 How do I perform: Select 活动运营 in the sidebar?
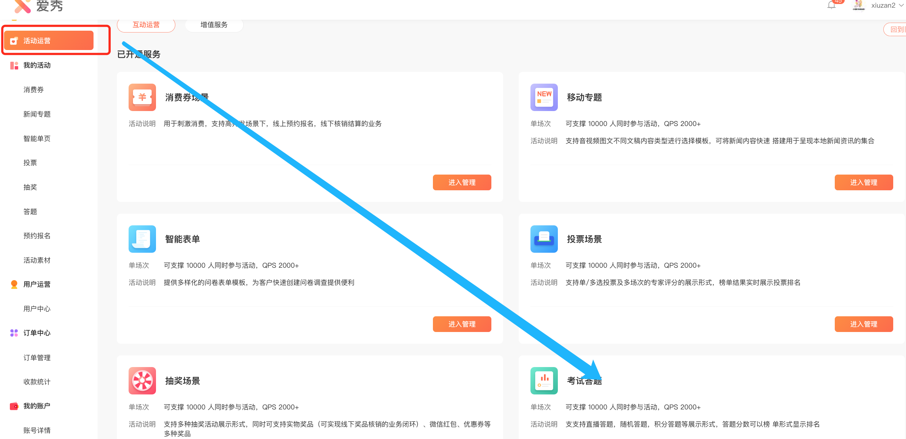pos(49,41)
